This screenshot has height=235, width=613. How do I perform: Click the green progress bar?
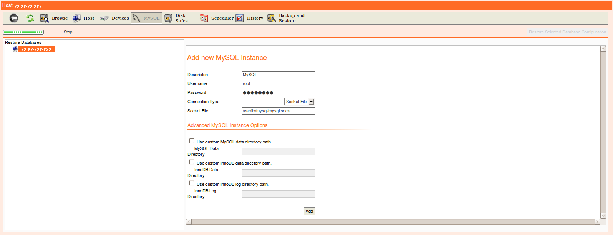point(23,32)
